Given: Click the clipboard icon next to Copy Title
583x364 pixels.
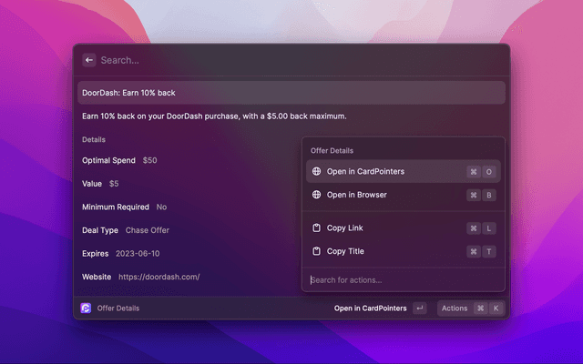Looking at the screenshot, I should [x=316, y=251].
